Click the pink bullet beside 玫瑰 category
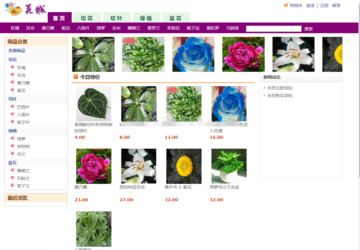The width and height of the screenshot is (360, 250). pyautogui.click(x=12, y=67)
